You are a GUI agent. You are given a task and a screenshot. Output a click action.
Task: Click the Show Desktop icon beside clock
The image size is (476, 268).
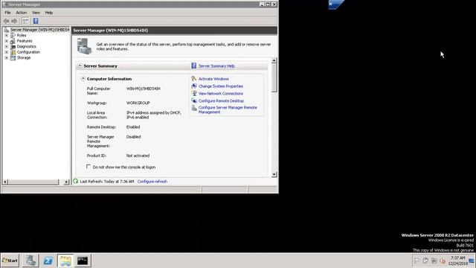pyautogui.click(x=471, y=261)
